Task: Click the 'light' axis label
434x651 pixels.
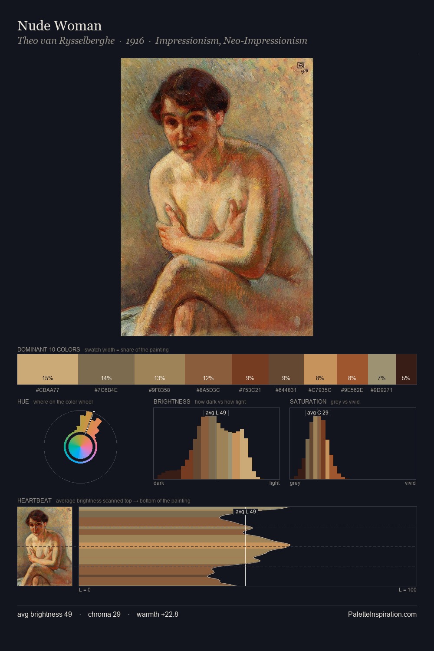Action: [x=274, y=483]
